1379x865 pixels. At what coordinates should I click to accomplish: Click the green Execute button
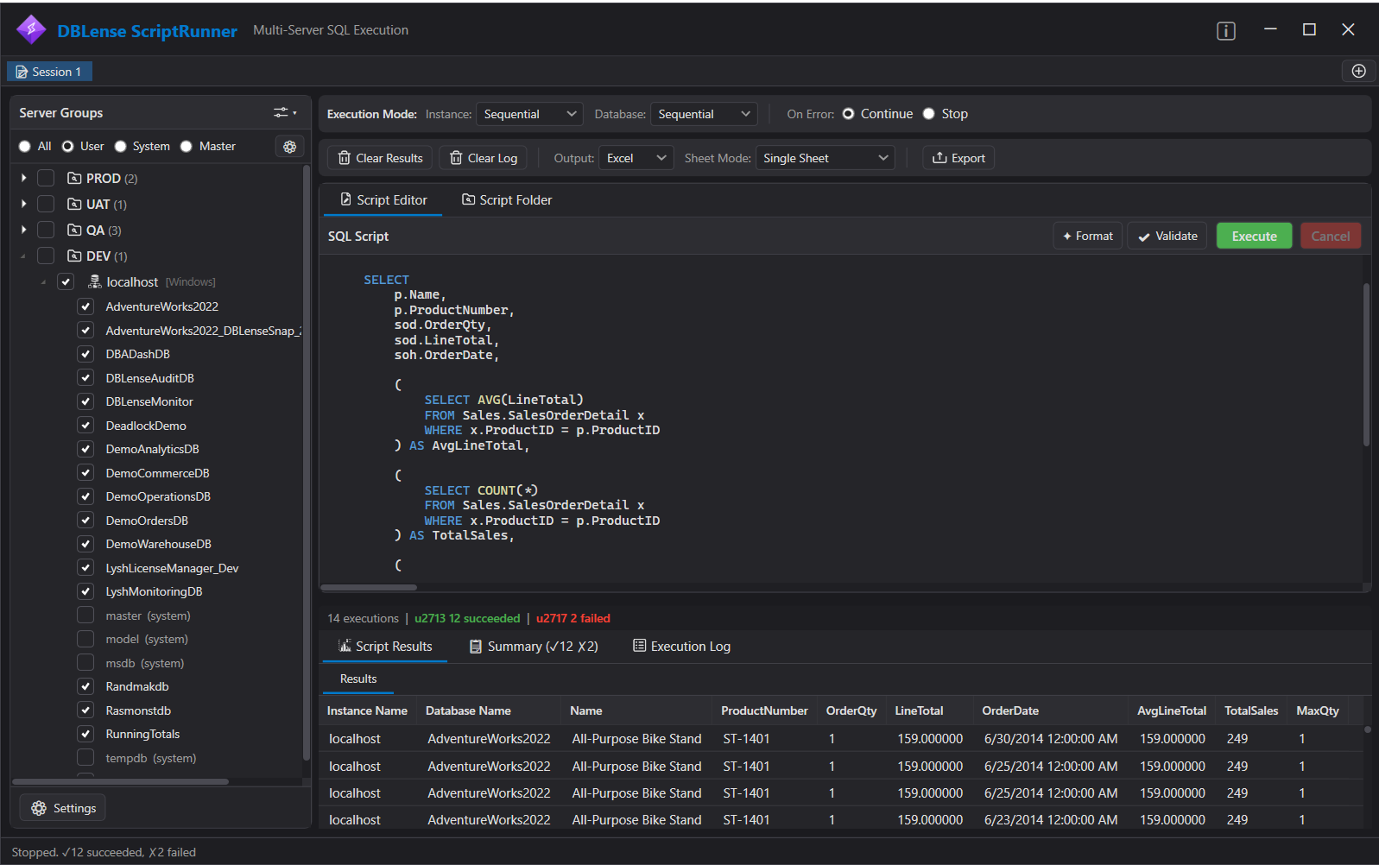click(1254, 236)
